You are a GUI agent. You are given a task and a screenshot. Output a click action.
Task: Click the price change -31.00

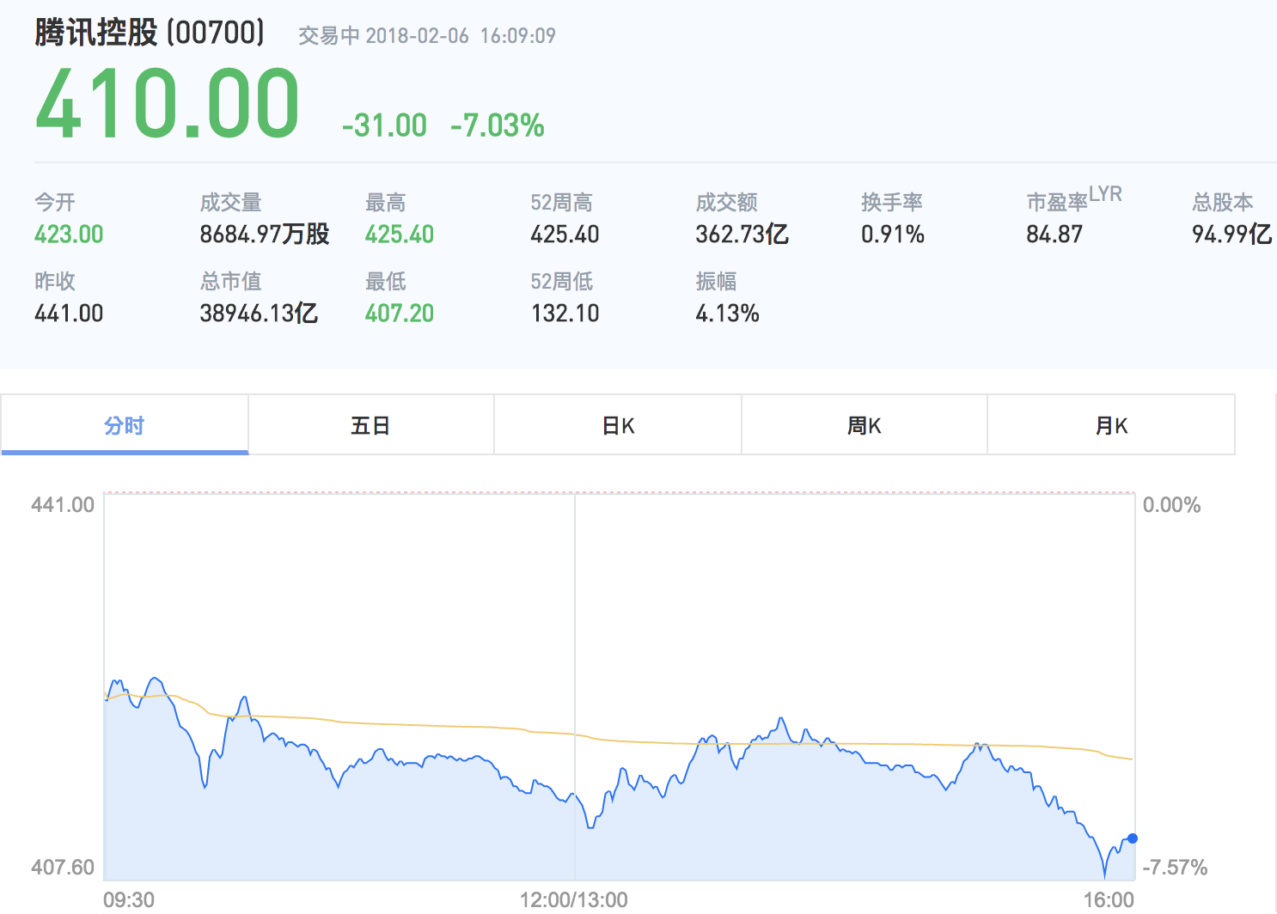(x=384, y=125)
